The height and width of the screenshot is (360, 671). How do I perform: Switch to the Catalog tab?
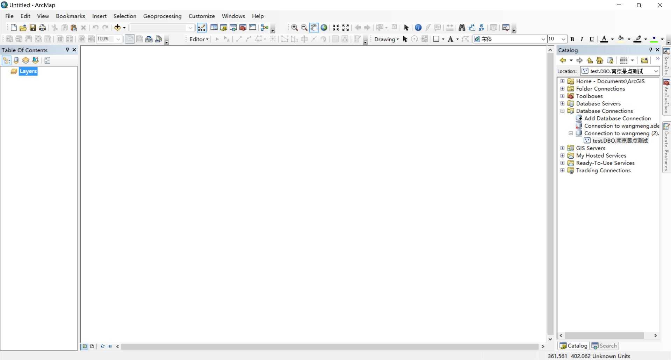pos(573,346)
